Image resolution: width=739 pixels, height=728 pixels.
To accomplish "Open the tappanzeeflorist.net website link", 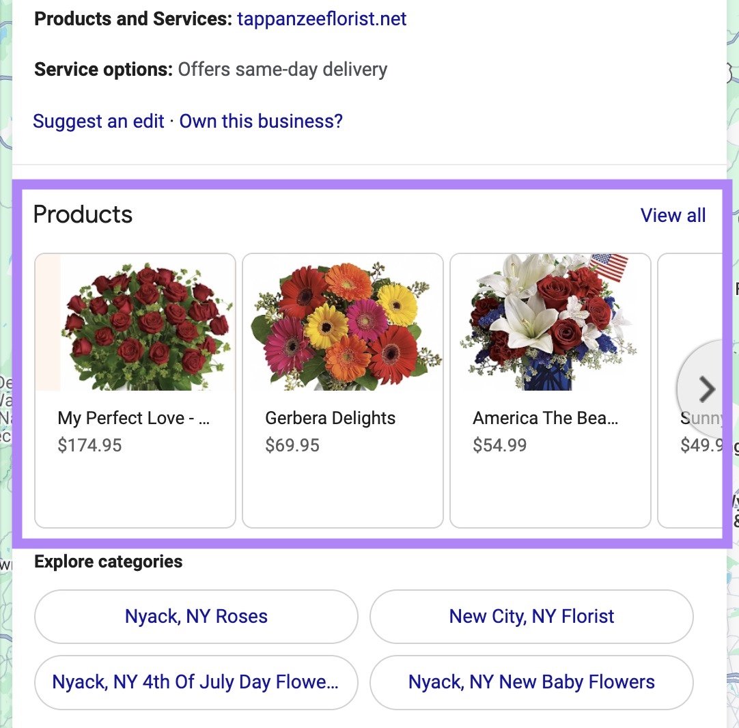I will [321, 18].
